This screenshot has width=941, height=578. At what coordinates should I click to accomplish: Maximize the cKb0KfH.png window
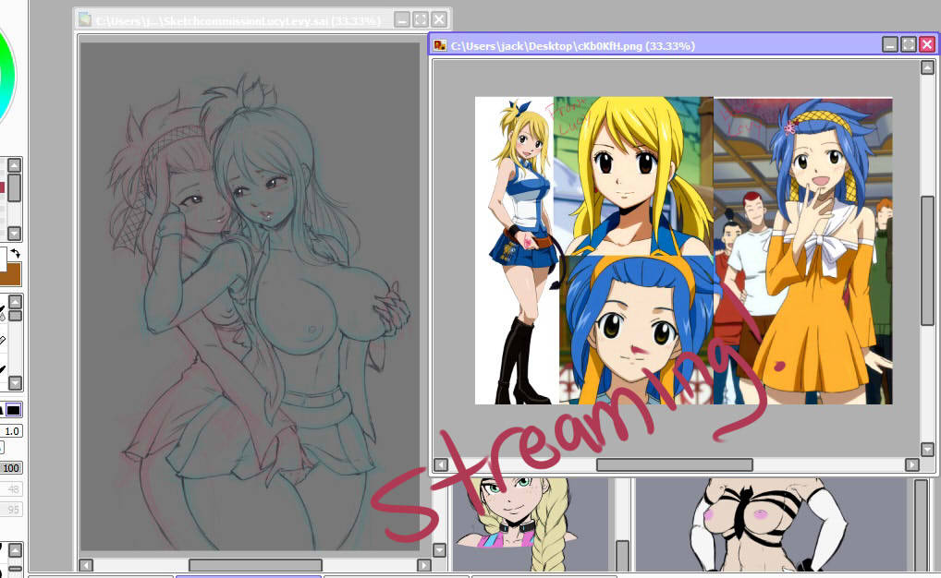(909, 44)
